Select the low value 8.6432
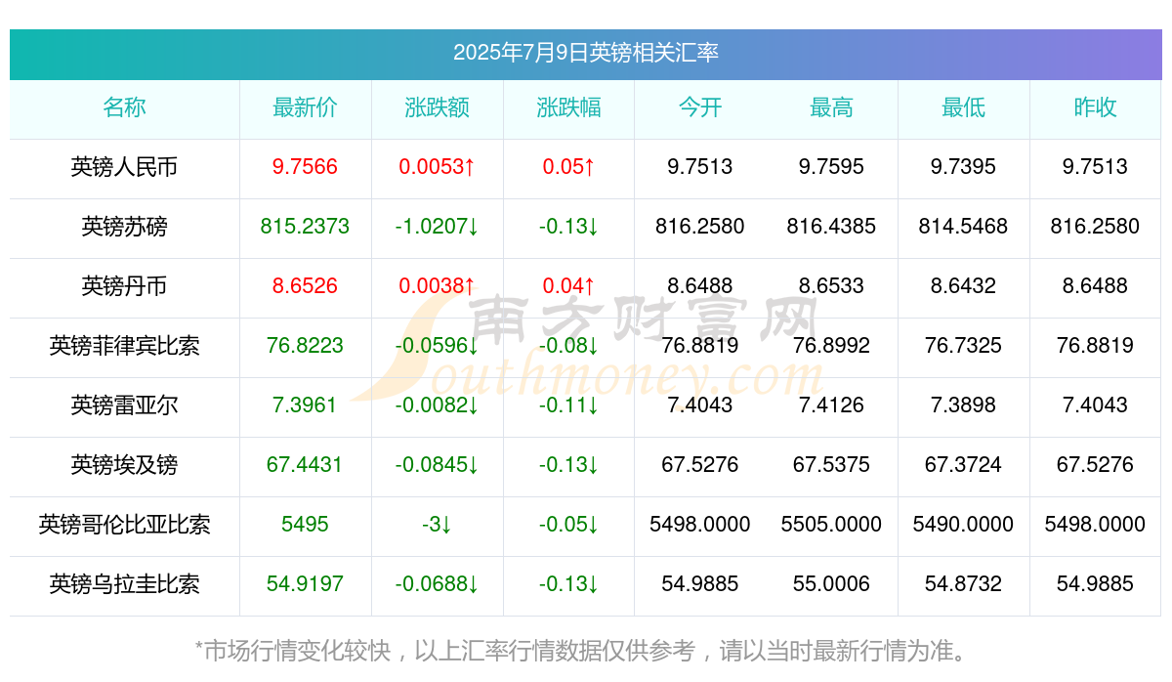 tap(963, 286)
